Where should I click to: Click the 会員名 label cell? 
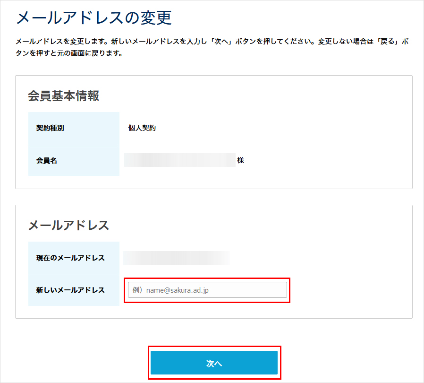point(74,160)
